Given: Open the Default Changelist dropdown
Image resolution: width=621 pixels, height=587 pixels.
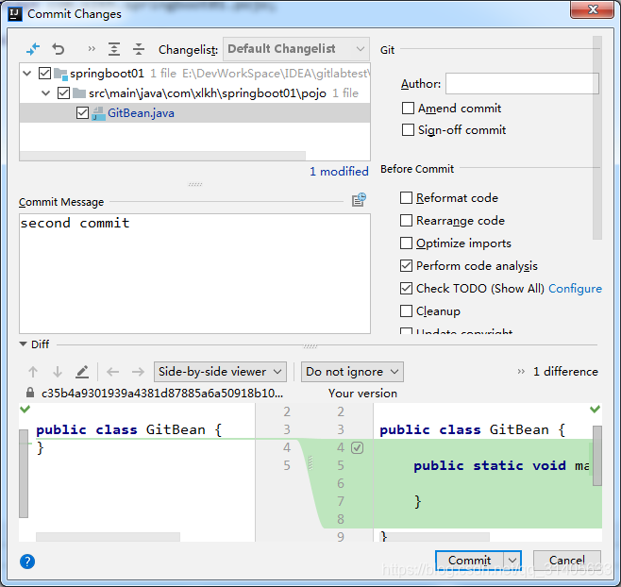Looking at the screenshot, I should point(296,49).
